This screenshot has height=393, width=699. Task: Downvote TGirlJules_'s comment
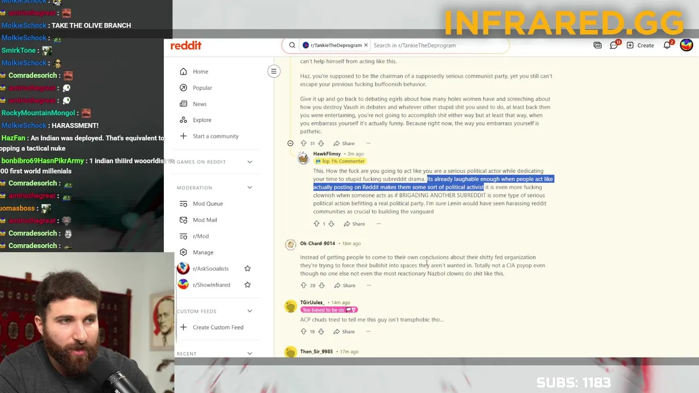321,331
